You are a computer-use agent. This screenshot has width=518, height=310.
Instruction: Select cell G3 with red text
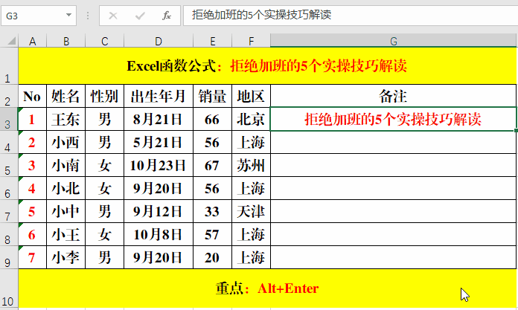pyautogui.click(x=393, y=119)
